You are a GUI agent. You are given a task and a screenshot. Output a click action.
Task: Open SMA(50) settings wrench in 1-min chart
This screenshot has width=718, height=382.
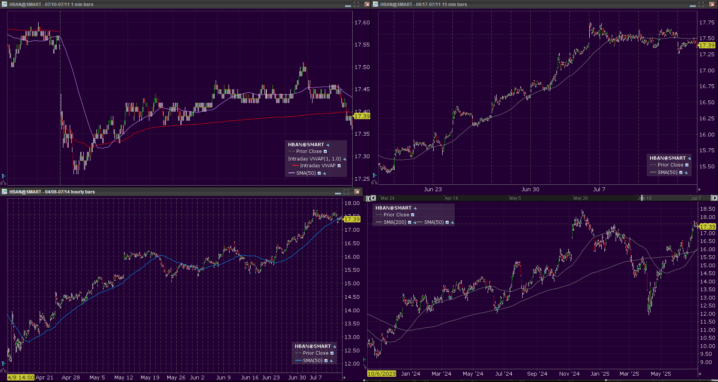click(x=324, y=173)
